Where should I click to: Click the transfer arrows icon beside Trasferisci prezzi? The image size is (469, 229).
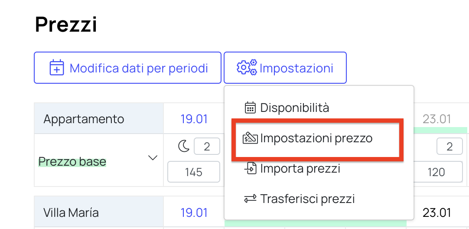pyautogui.click(x=250, y=199)
